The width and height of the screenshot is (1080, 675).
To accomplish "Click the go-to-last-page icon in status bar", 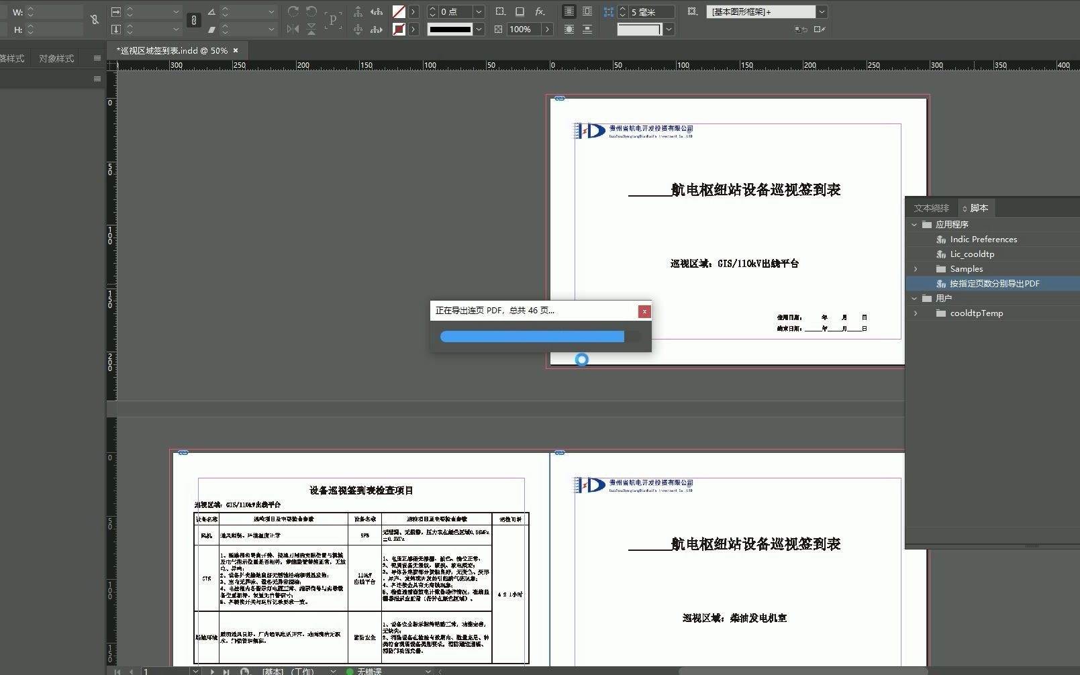I will tap(227, 670).
